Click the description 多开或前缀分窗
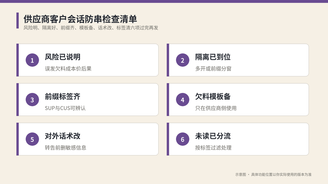This screenshot has width=328, height=184. [x=213, y=69]
